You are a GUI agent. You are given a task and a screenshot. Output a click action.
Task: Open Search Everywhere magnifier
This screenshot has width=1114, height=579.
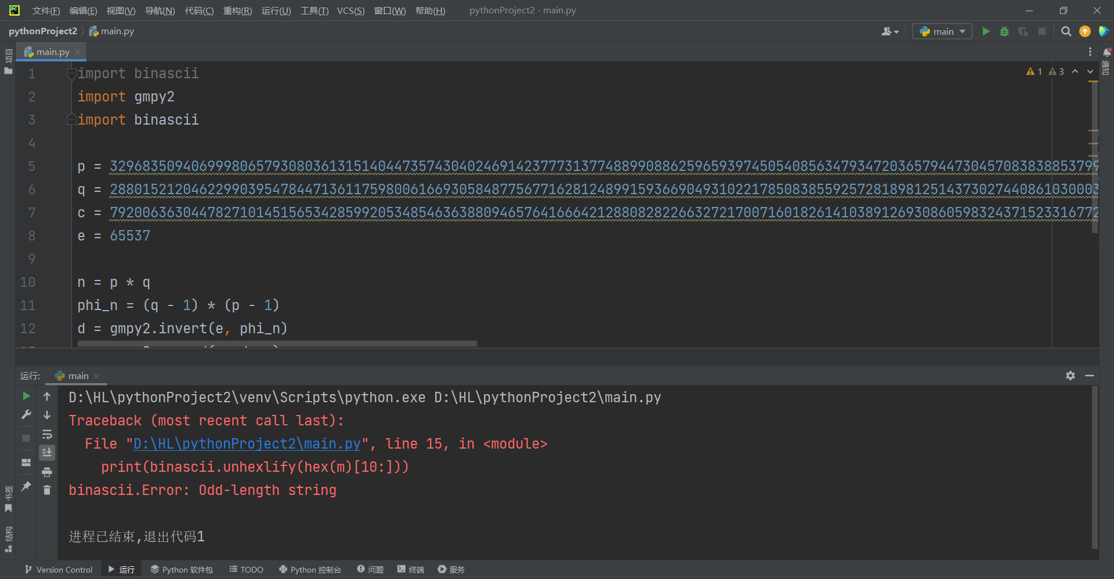[x=1066, y=31]
